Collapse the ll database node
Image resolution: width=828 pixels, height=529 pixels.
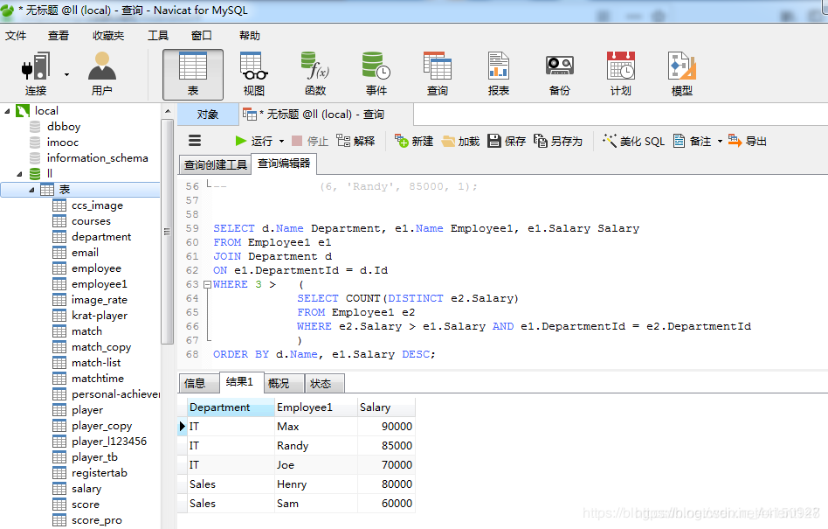(19, 174)
